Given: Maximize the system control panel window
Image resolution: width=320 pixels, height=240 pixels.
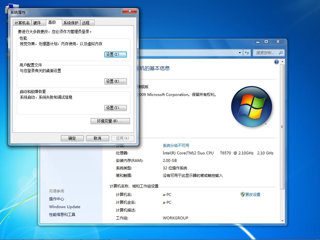Looking at the screenshot, I should tap(266, 42).
